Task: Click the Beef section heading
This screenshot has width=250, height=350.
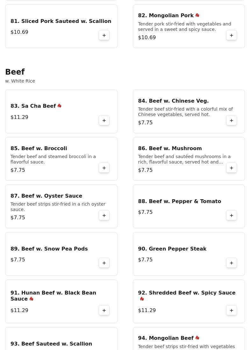Action: coord(15,72)
